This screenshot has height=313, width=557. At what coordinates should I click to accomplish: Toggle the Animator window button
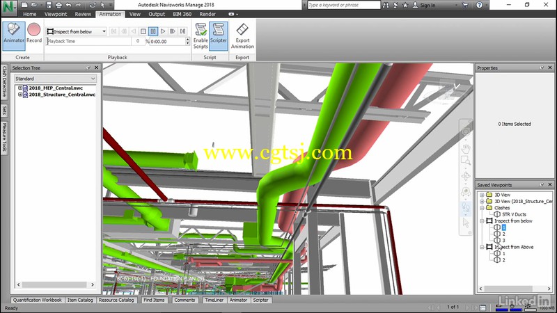tap(14, 36)
